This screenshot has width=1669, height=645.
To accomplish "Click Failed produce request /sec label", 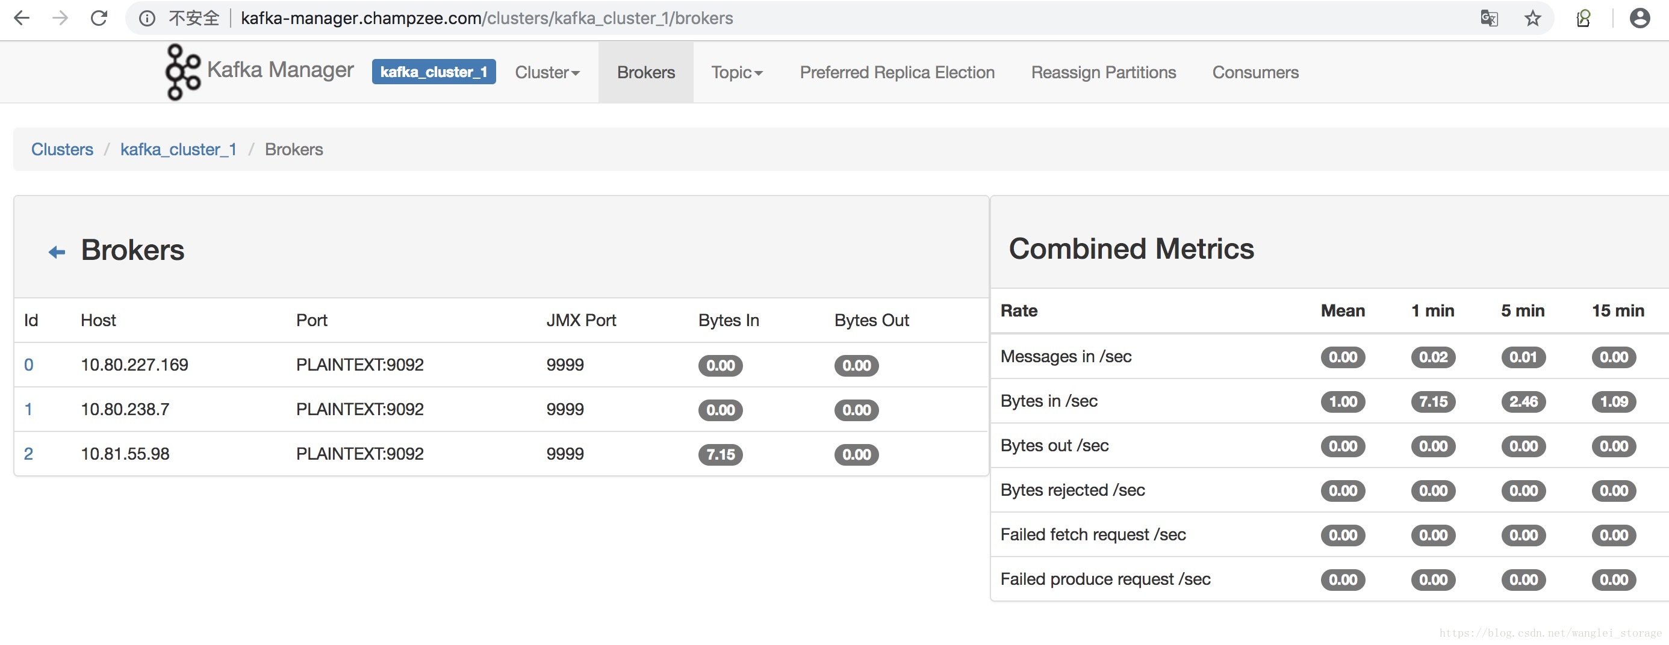I will pyautogui.click(x=1105, y=579).
